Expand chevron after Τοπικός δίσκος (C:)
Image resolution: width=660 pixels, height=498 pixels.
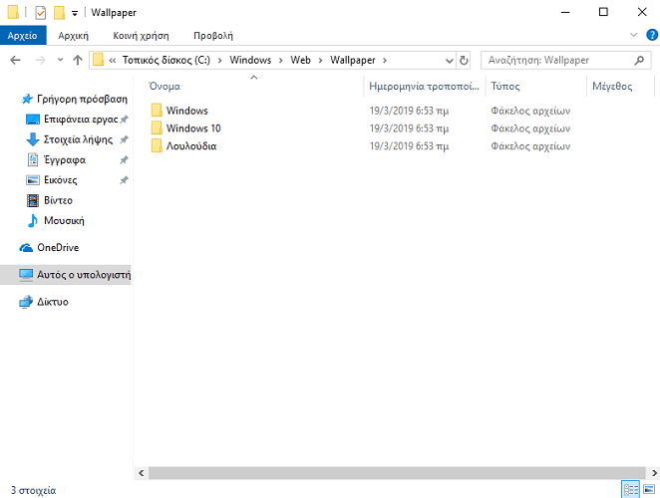click(219, 61)
